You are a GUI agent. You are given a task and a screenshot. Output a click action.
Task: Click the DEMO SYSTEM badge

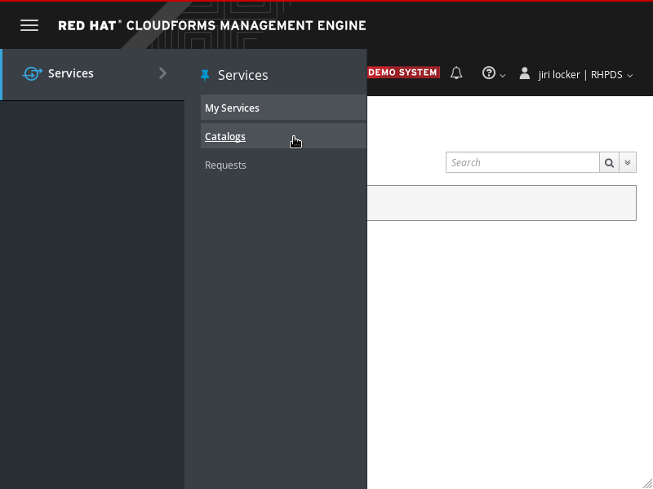[x=403, y=73]
